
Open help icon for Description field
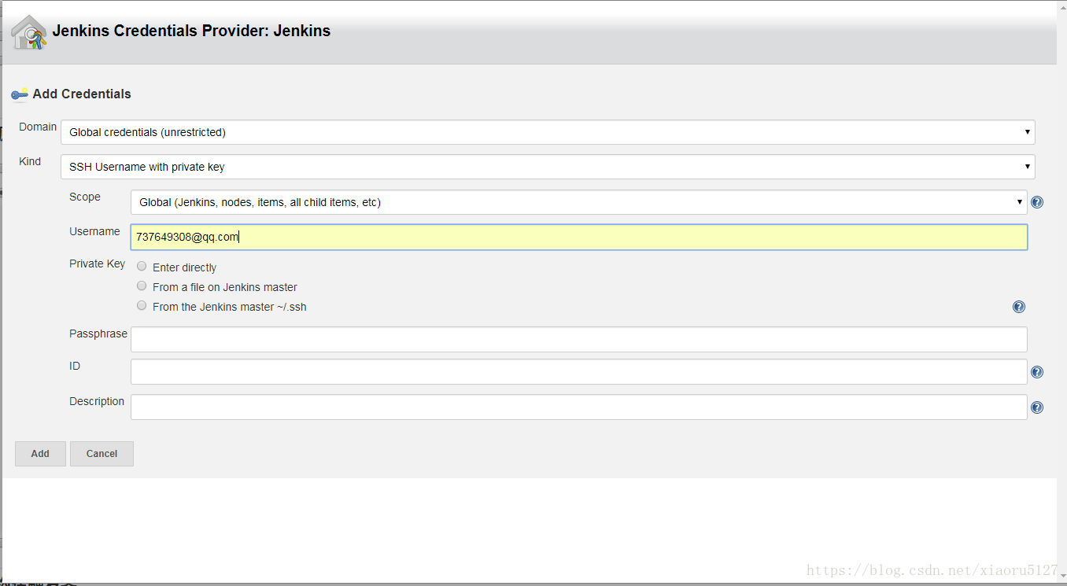click(1037, 407)
